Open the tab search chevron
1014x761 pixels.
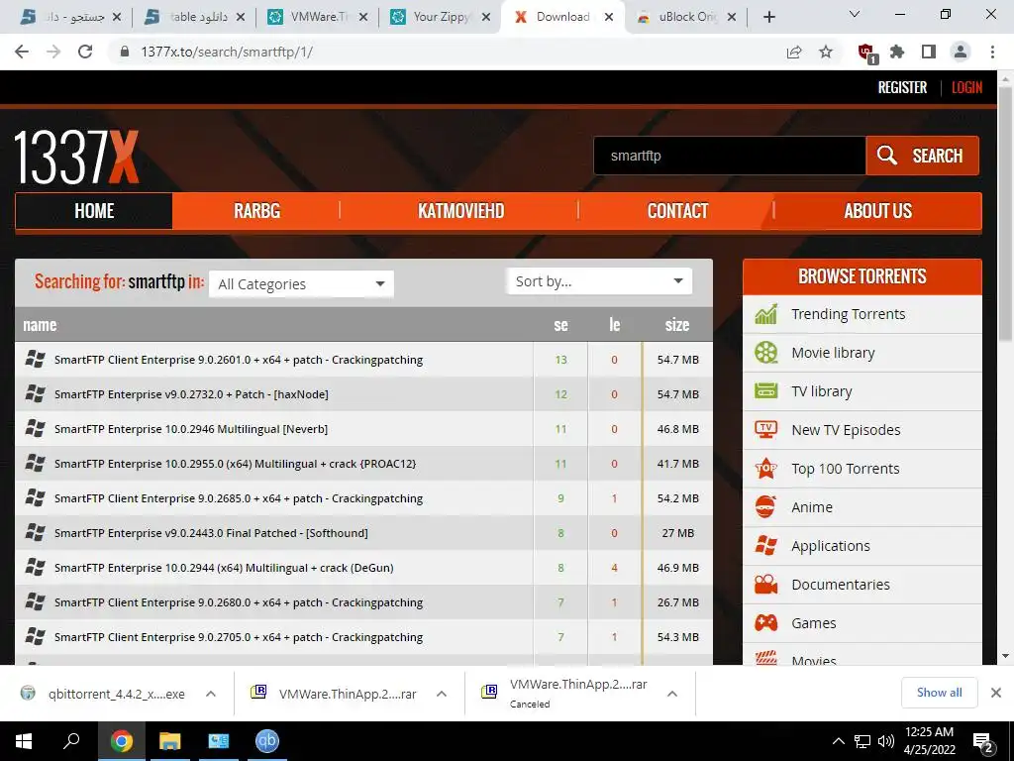coord(855,14)
